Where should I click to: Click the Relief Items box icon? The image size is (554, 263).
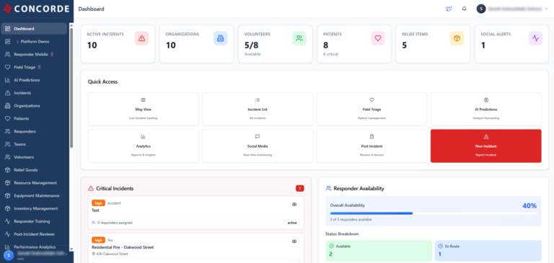click(x=457, y=38)
